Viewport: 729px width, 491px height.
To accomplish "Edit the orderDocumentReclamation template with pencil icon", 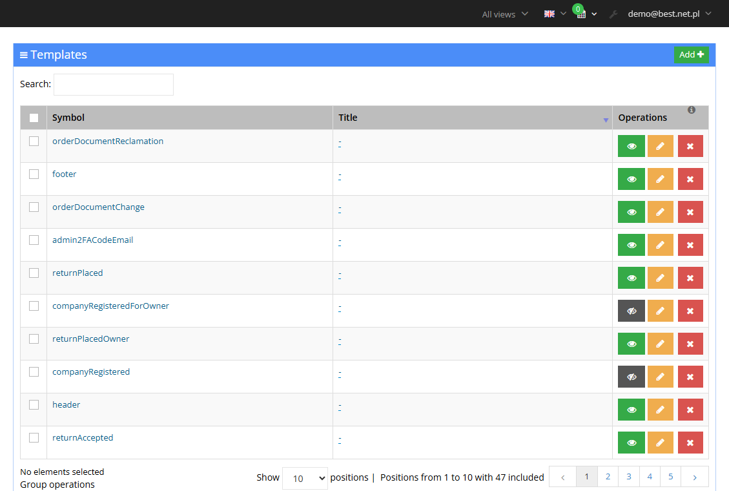I will coord(660,146).
